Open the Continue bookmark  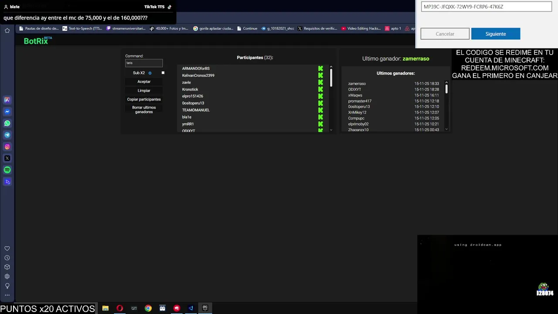click(247, 28)
